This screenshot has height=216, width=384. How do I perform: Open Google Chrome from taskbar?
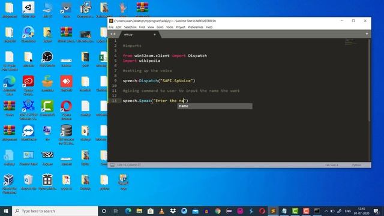tap(217, 211)
